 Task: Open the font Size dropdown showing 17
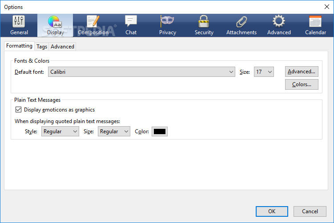pos(264,72)
